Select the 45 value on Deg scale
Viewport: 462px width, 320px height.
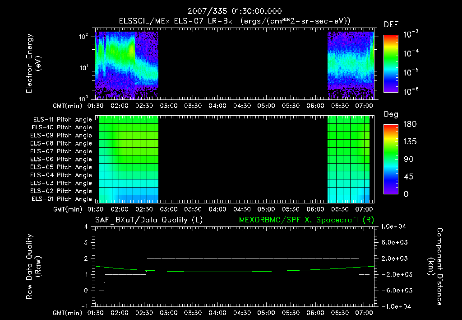[409, 177]
